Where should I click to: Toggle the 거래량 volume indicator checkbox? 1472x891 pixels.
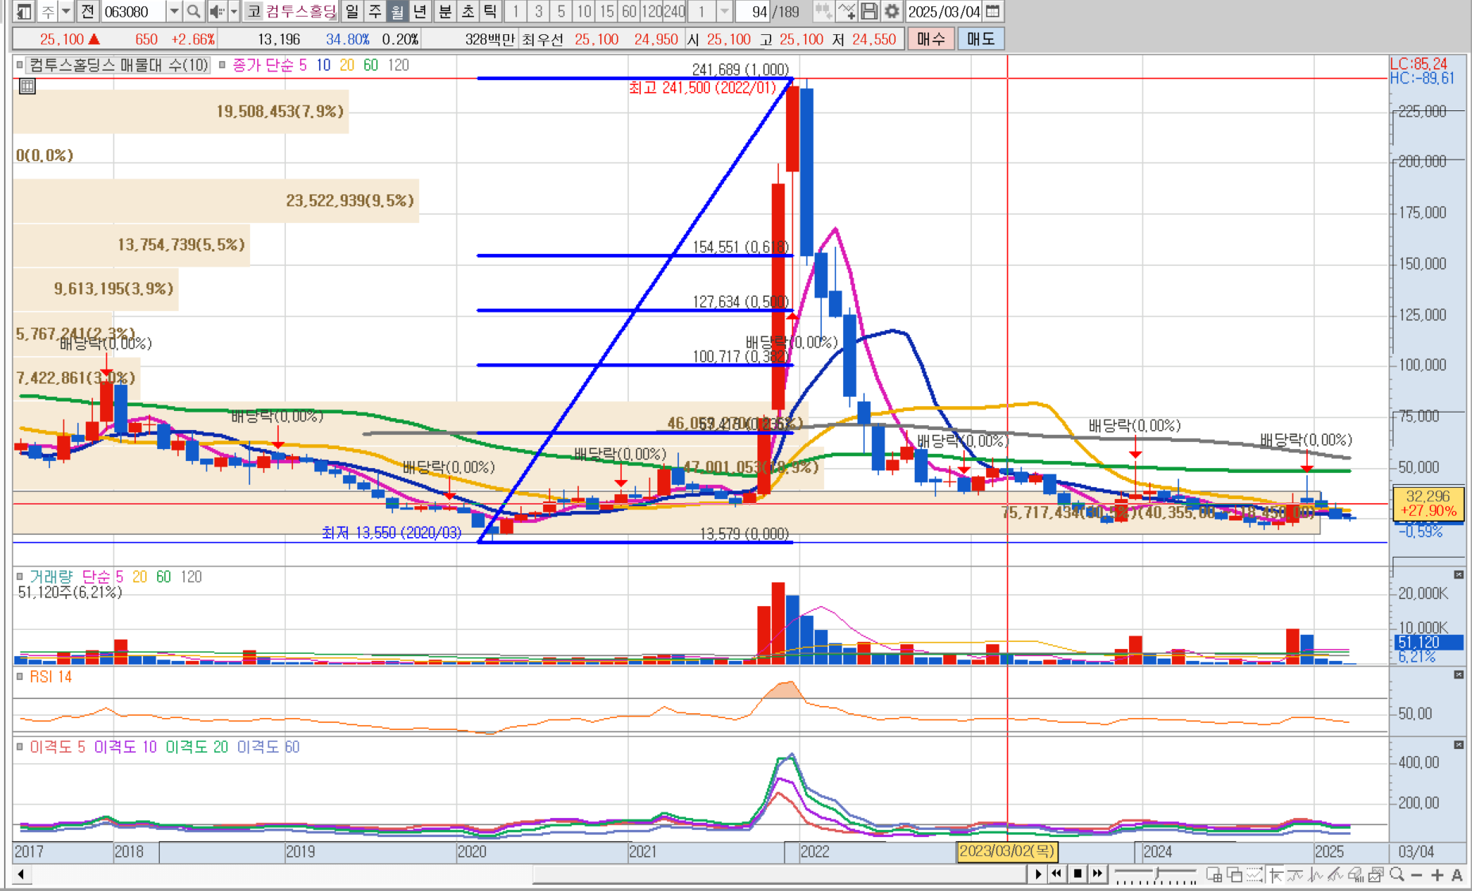21,577
